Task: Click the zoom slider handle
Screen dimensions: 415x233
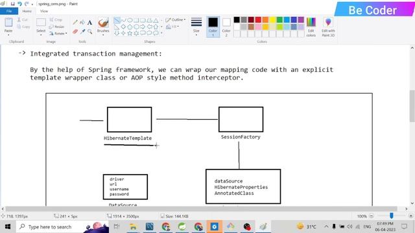Action: pos(392,216)
